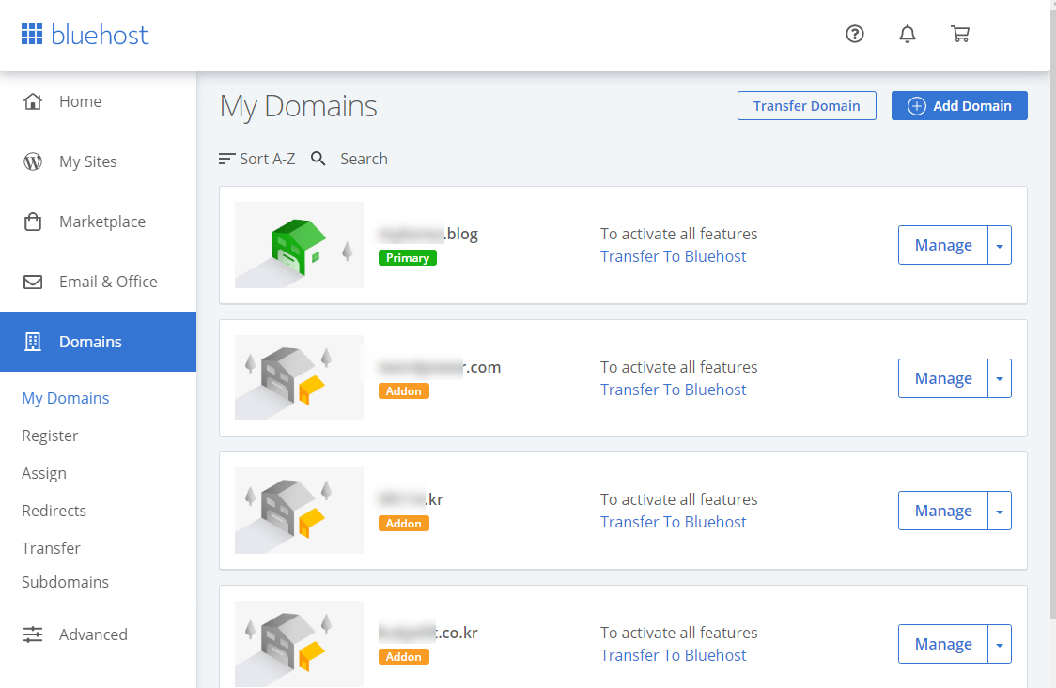
Task: Open the notifications bell icon
Action: (908, 34)
